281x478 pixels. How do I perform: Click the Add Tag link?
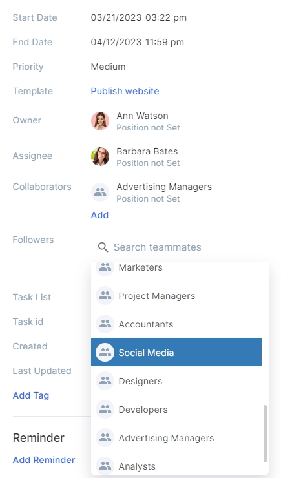tap(31, 395)
